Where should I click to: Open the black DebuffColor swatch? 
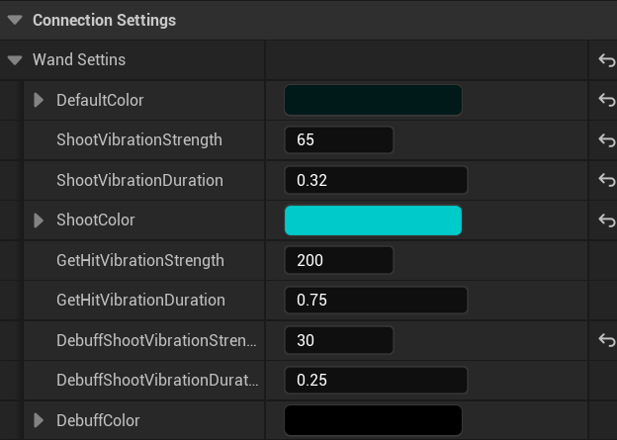(x=373, y=420)
